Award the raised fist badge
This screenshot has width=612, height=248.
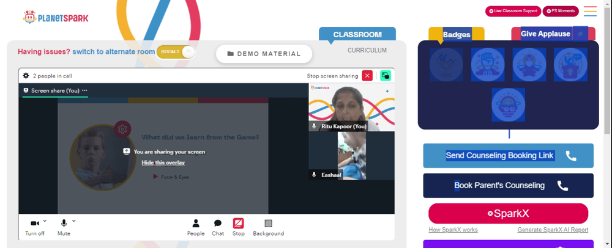click(x=488, y=65)
